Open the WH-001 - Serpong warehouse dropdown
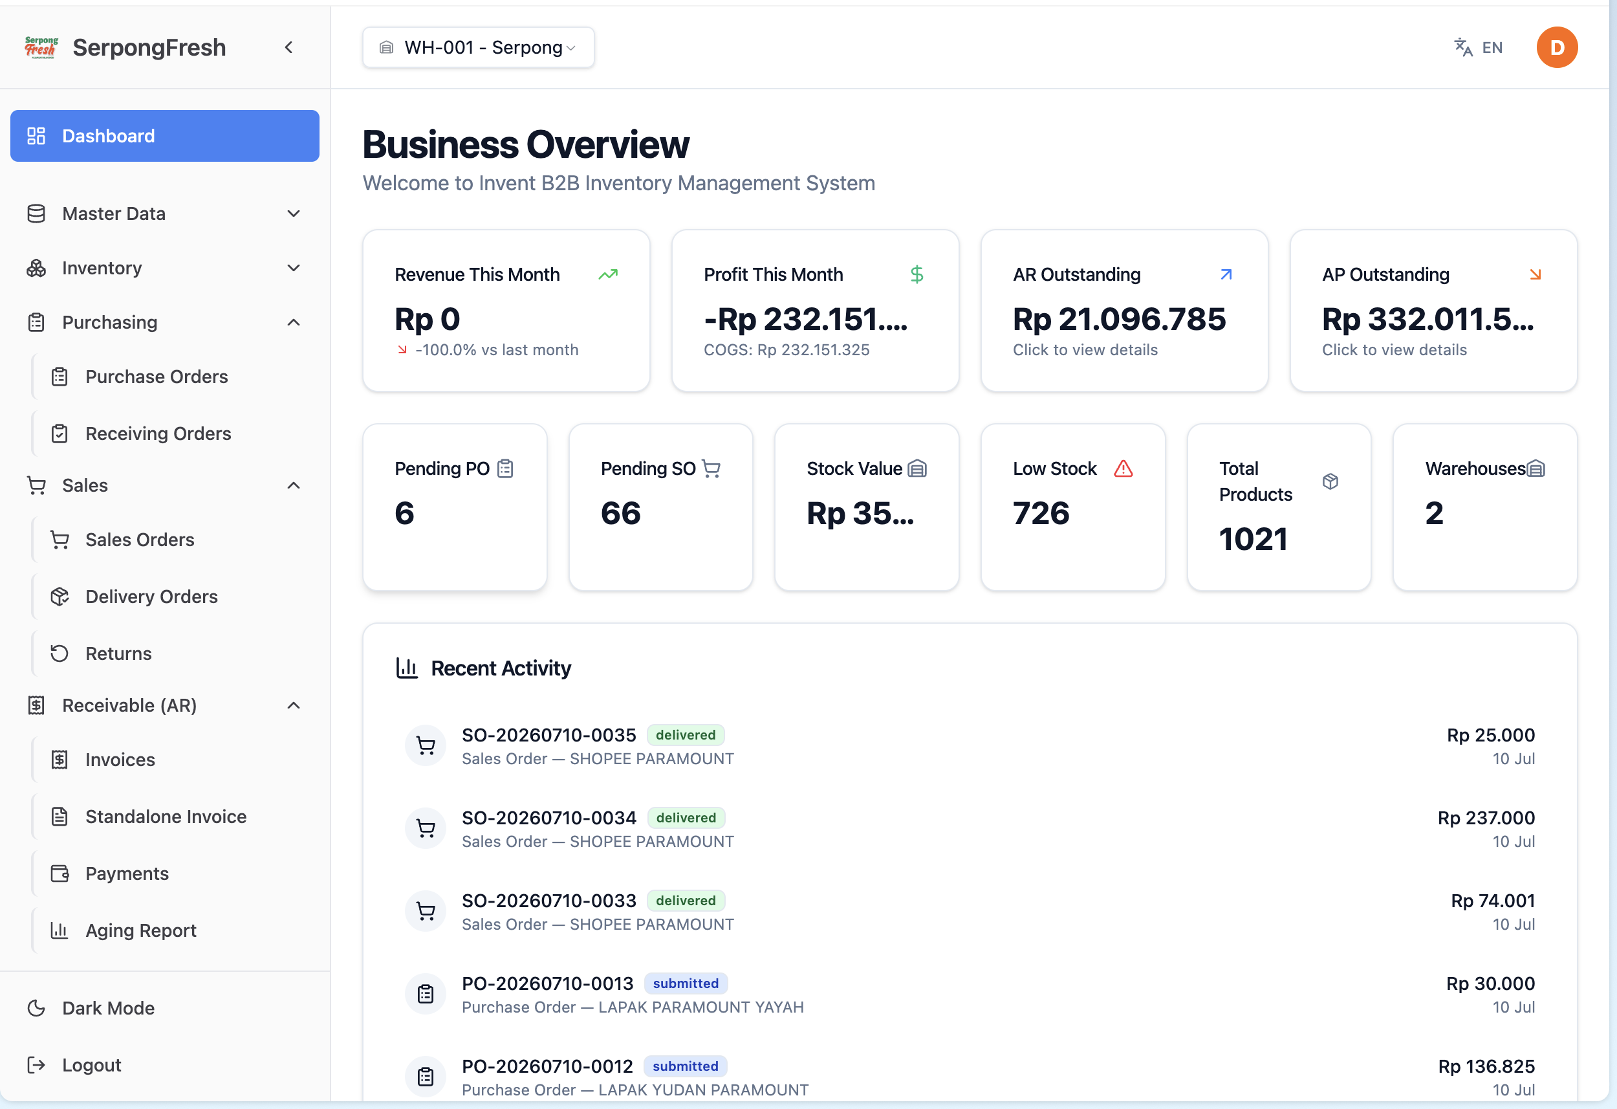The height and width of the screenshot is (1109, 1617). (478, 47)
